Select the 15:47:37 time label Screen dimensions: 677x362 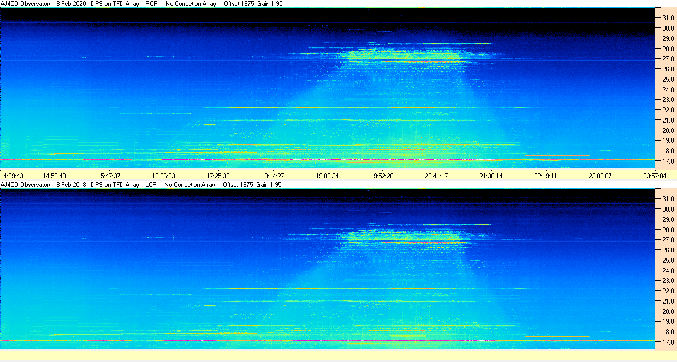pos(109,176)
